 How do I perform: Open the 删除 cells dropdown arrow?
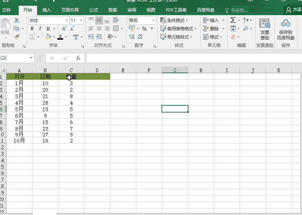(223, 28)
